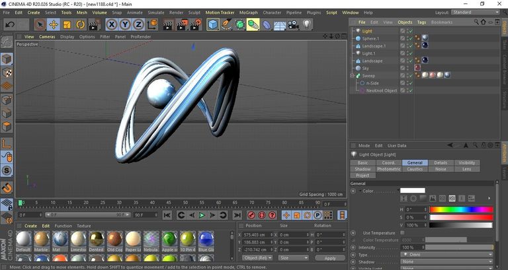Viewport: 508px width, 270px height.
Task: Add a Camera object
Action: pyautogui.click(x=293, y=24)
